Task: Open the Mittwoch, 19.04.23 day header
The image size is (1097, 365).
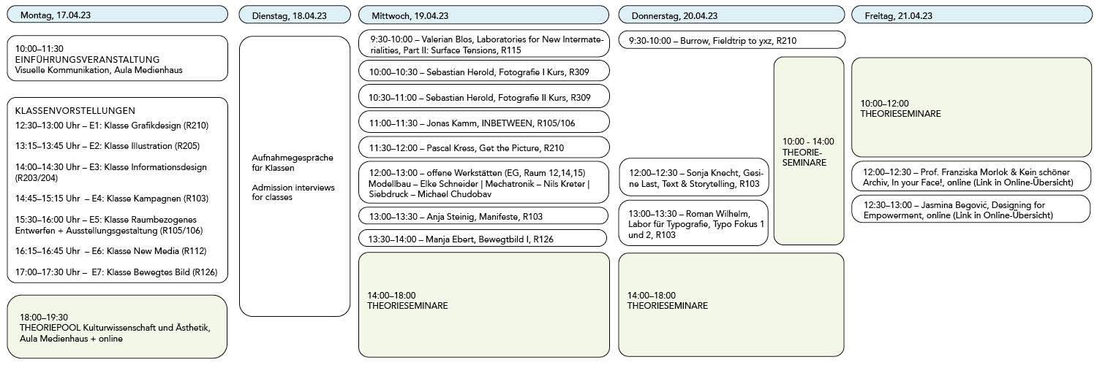Action: click(483, 15)
